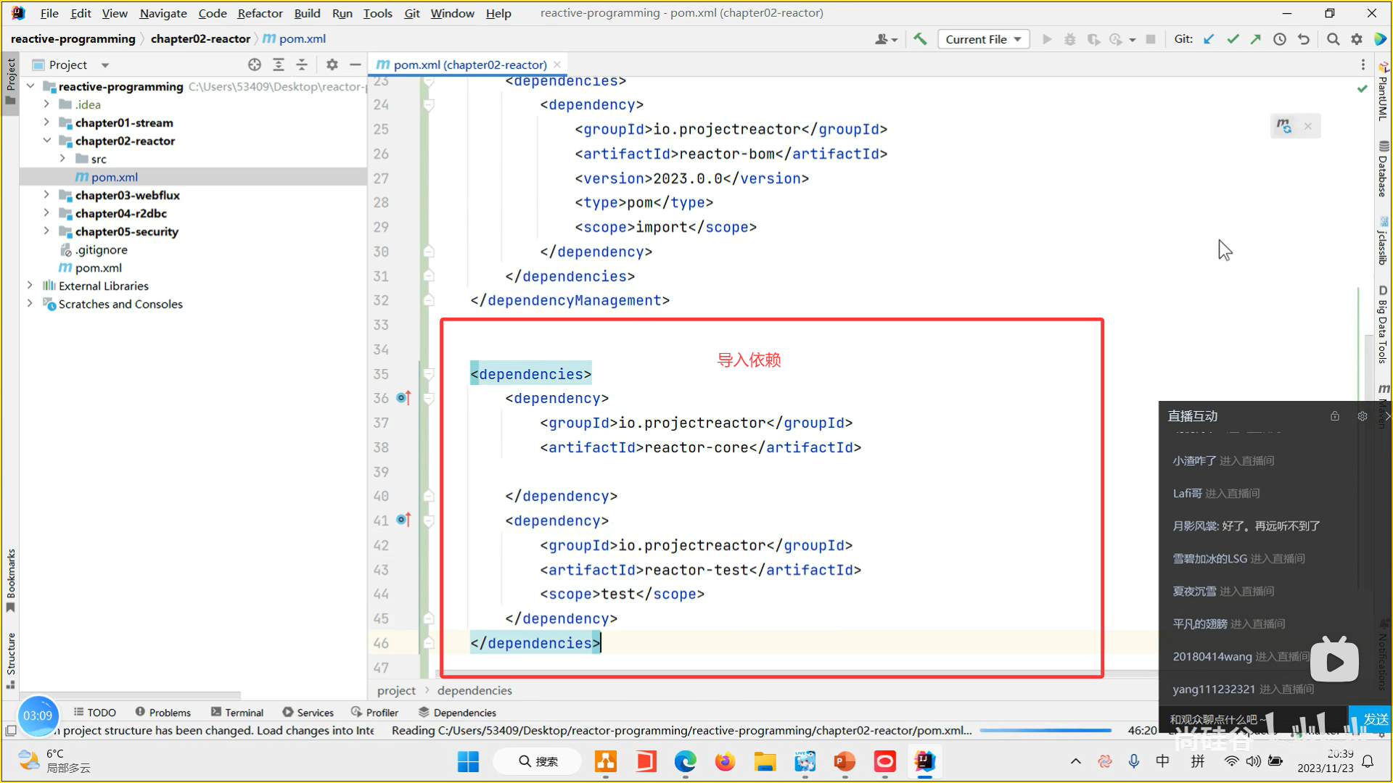This screenshot has height=783, width=1393.
Task: Click the Build project hammer icon
Action: click(x=920, y=39)
